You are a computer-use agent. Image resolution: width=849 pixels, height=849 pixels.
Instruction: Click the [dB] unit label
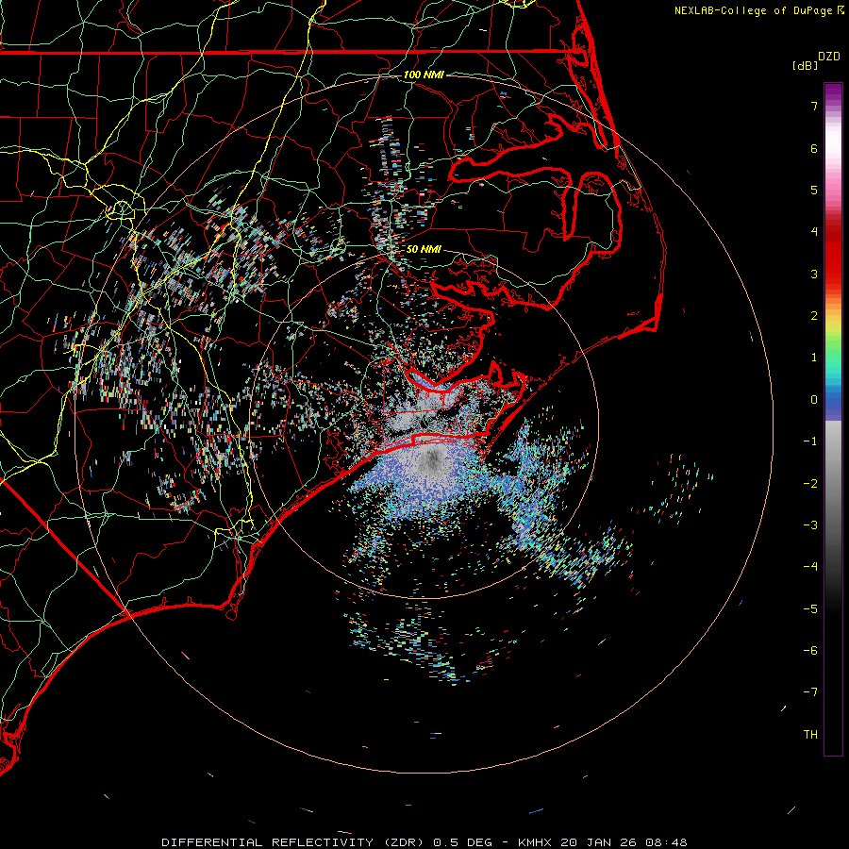806,65
